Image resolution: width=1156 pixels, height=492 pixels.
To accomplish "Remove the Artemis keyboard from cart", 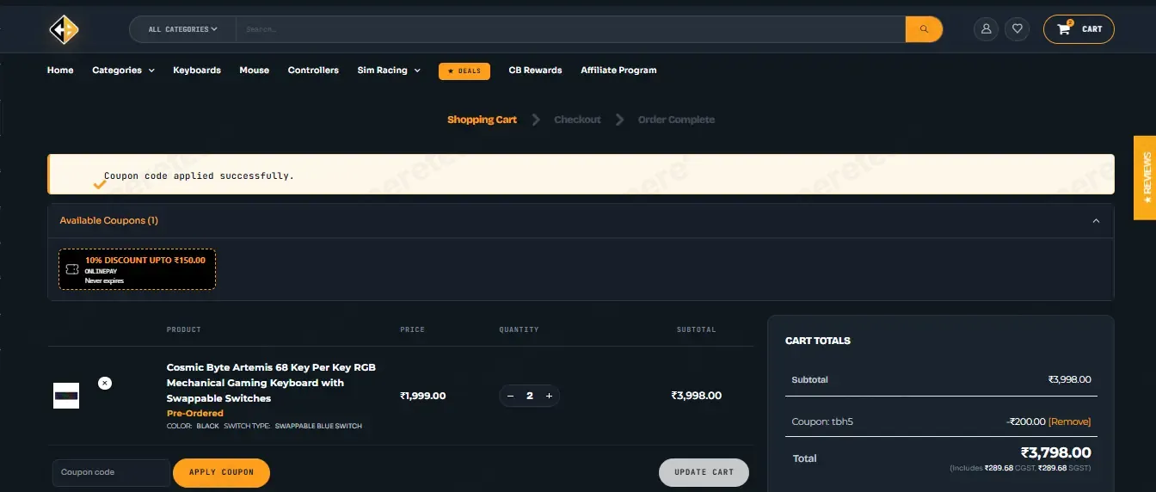I will 105,383.
